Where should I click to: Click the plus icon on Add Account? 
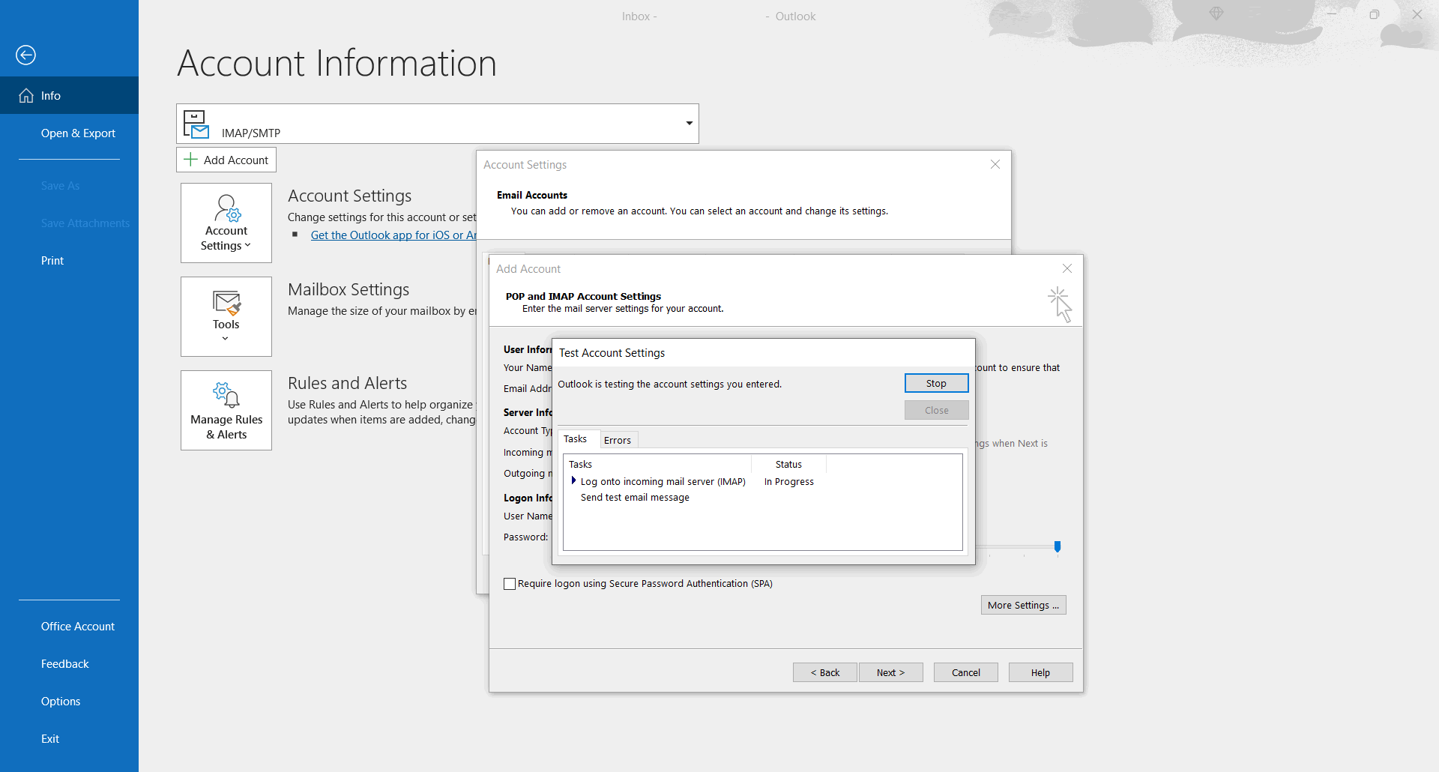pos(191,160)
